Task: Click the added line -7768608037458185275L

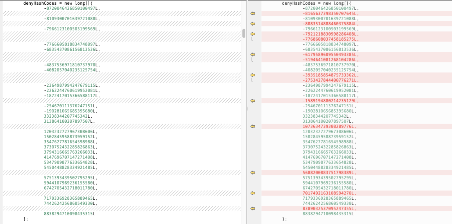Action: pyautogui.click(x=331, y=39)
